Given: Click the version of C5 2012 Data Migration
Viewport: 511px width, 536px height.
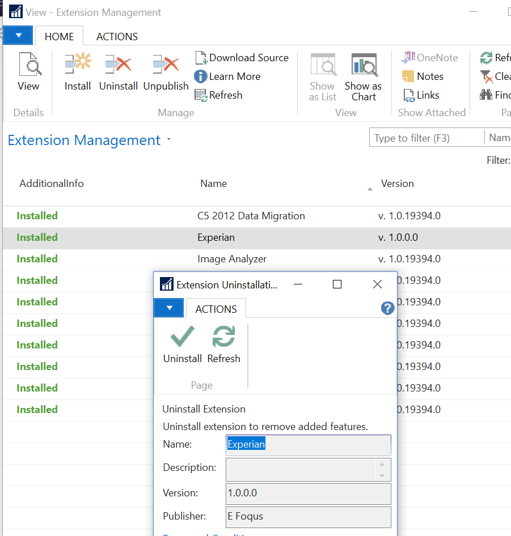Looking at the screenshot, I should [409, 216].
